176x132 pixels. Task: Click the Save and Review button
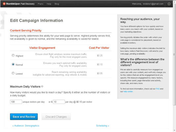[x=24, y=117]
